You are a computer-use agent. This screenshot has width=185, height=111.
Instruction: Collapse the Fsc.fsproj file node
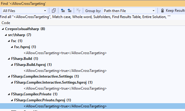(x=12, y=47)
